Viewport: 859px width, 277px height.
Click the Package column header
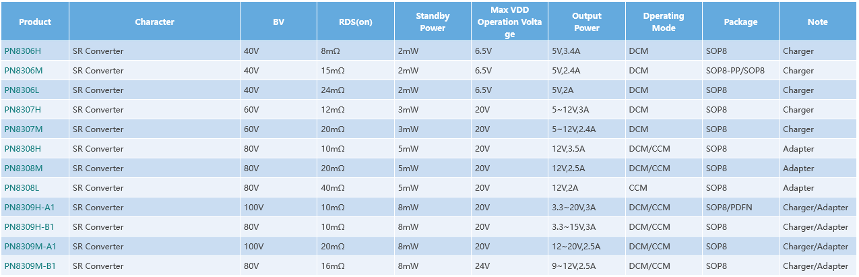(x=740, y=22)
